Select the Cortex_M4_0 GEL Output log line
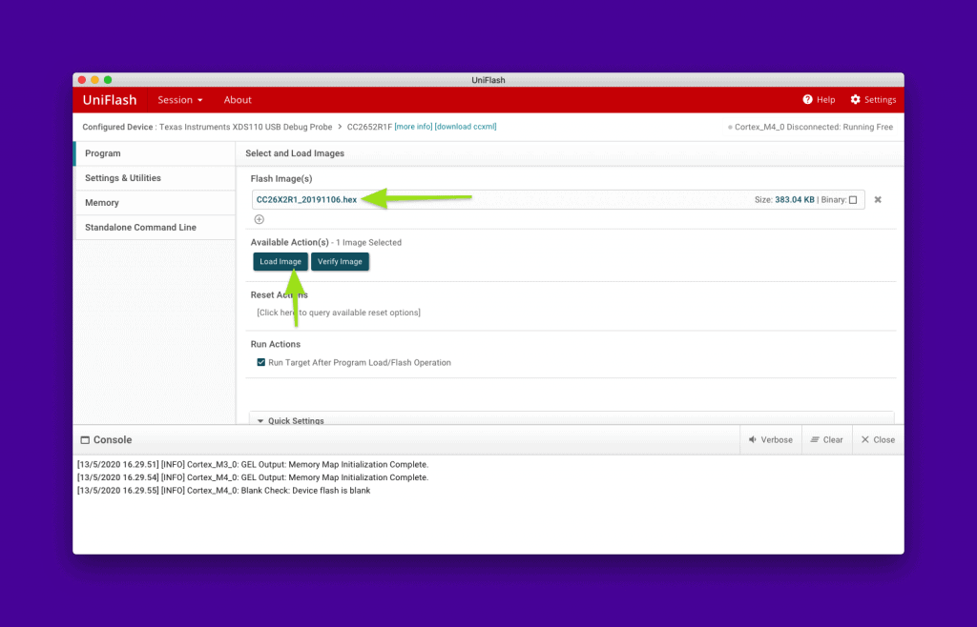 click(x=253, y=477)
